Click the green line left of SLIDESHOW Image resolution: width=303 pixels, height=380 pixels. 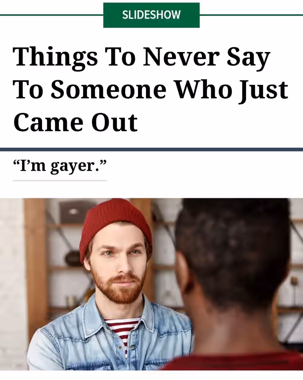tap(52, 15)
